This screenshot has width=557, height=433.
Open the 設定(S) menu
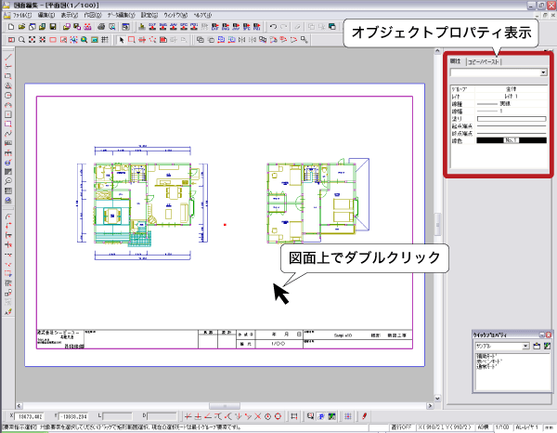[x=149, y=15]
